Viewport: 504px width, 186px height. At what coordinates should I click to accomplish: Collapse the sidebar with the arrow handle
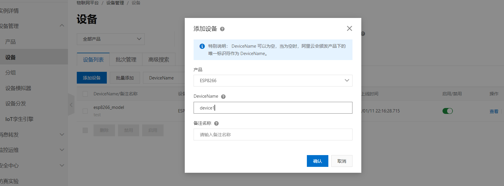(71, 105)
